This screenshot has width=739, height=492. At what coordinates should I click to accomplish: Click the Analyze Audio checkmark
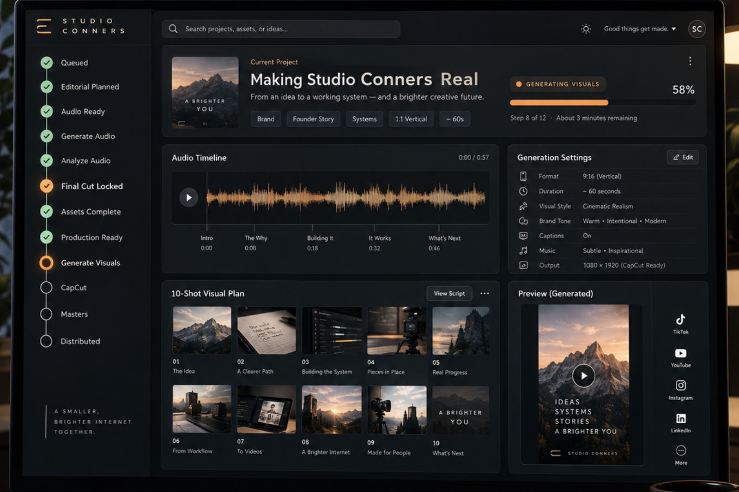pyautogui.click(x=46, y=160)
